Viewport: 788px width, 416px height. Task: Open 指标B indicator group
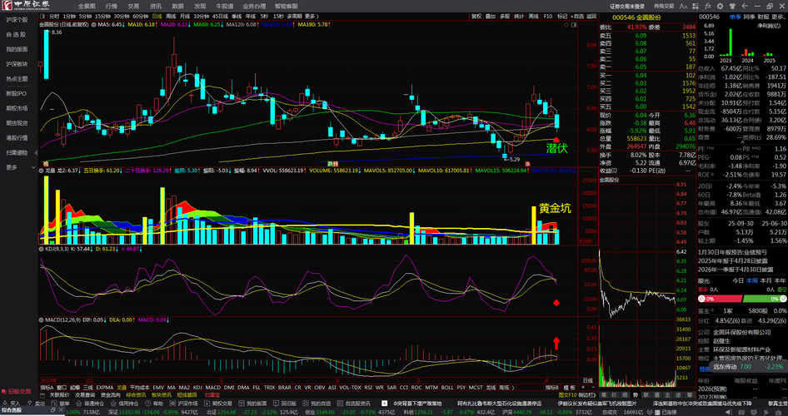[553, 388]
